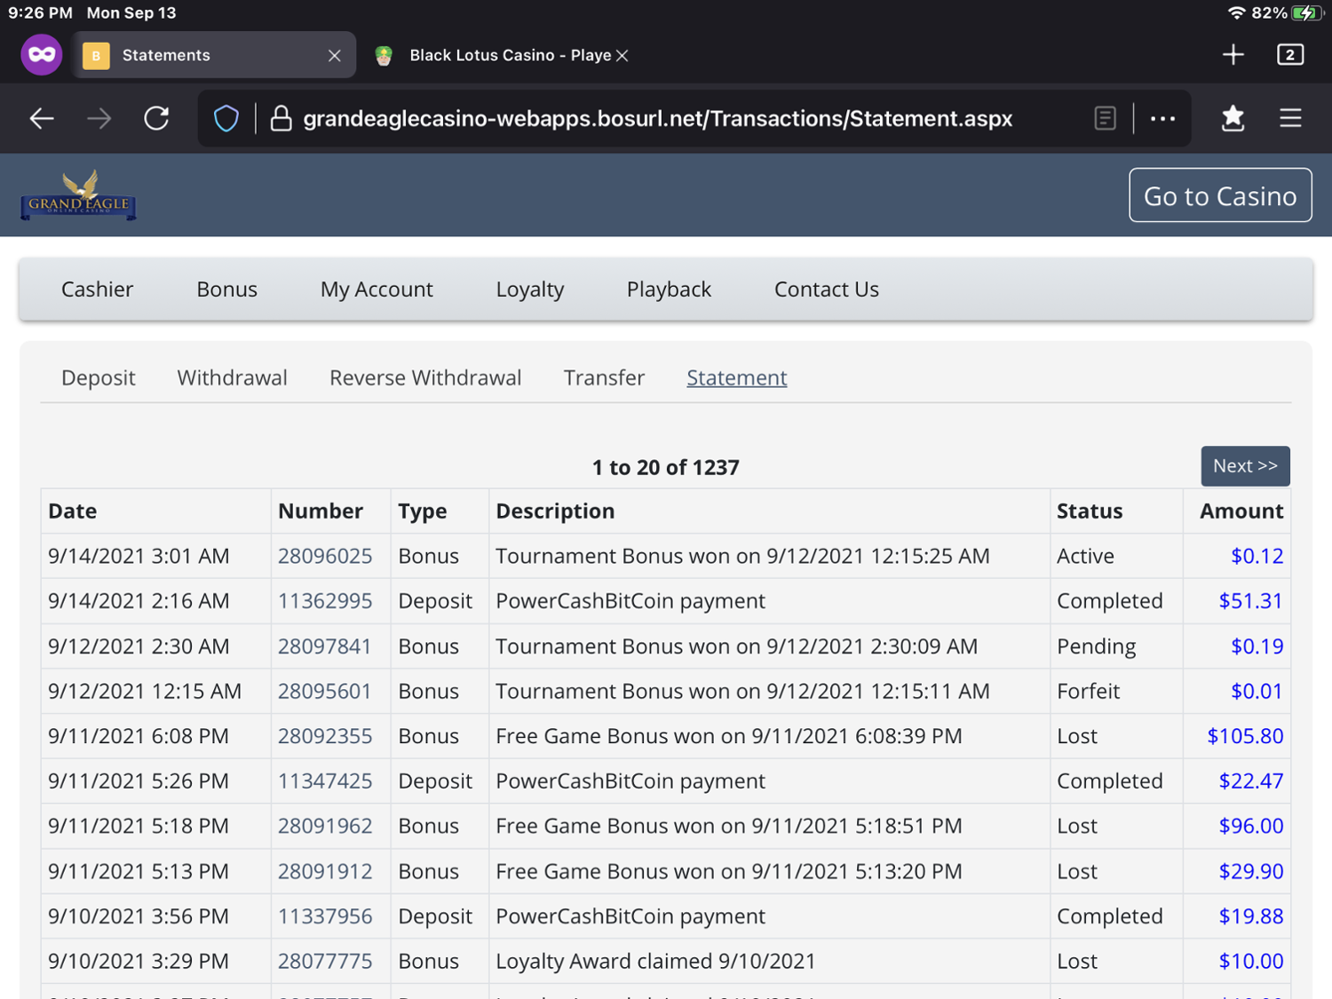The width and height of the screenshot is (1332, 999).
Task: Click the $96.00 amount
Action: point(1250,826)
